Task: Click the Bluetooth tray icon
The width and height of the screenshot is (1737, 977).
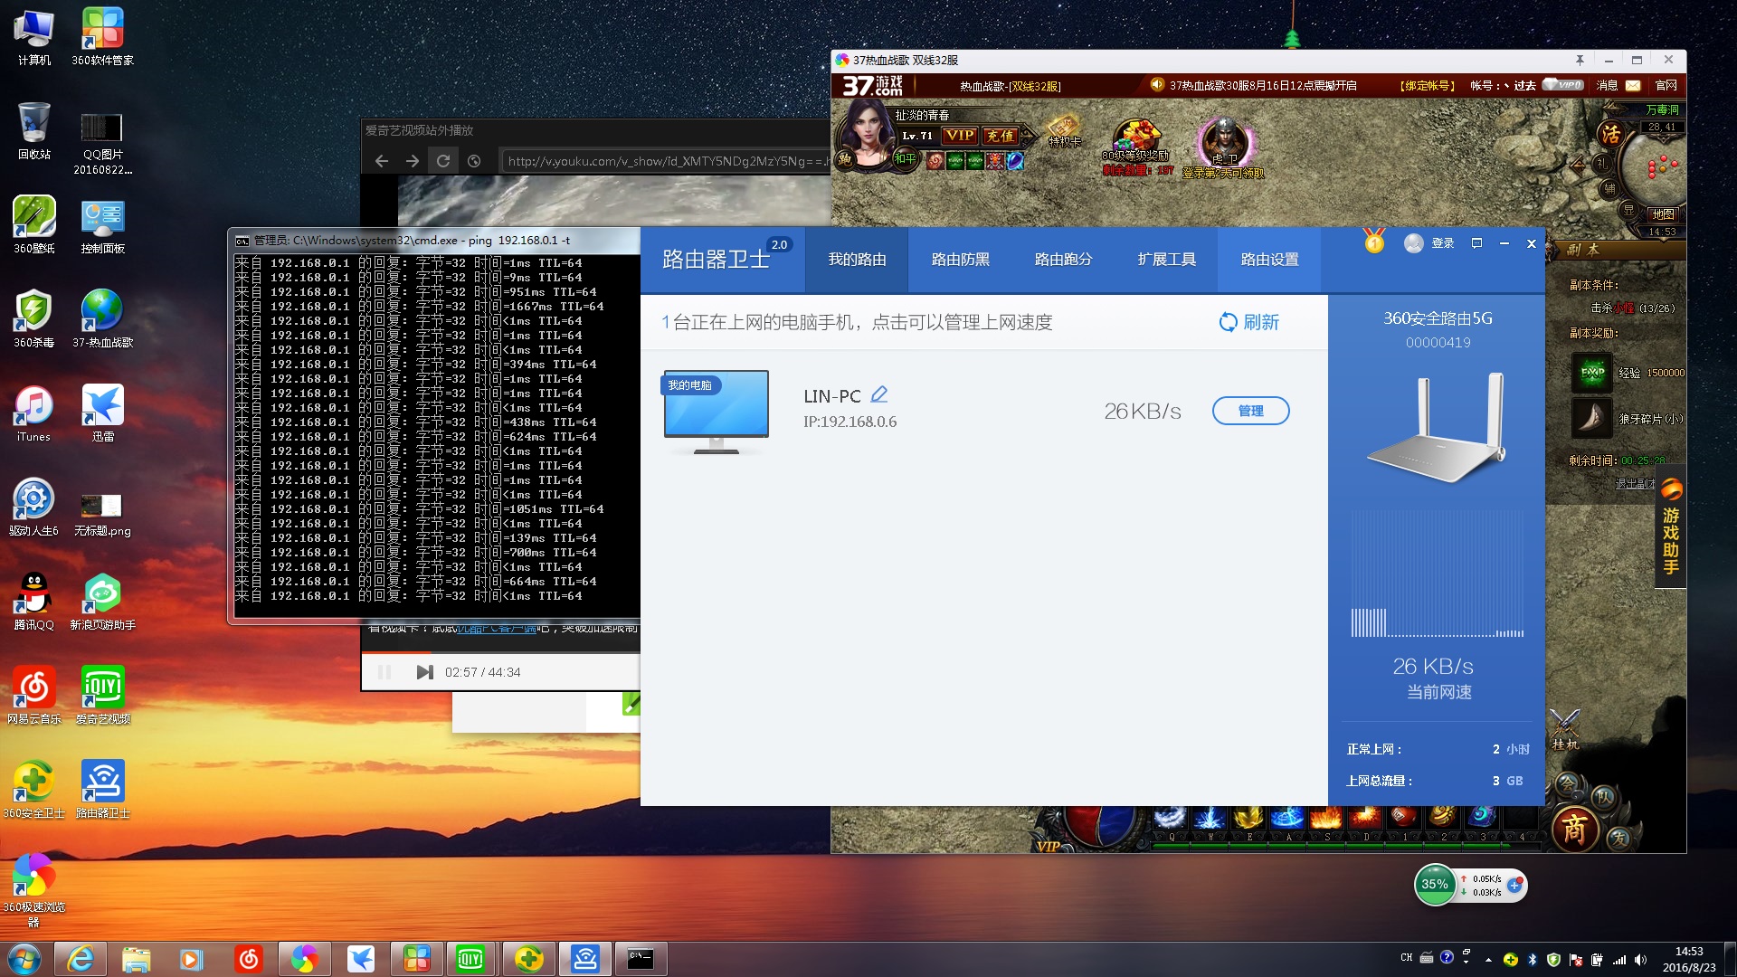Action: coord(1532,960)
